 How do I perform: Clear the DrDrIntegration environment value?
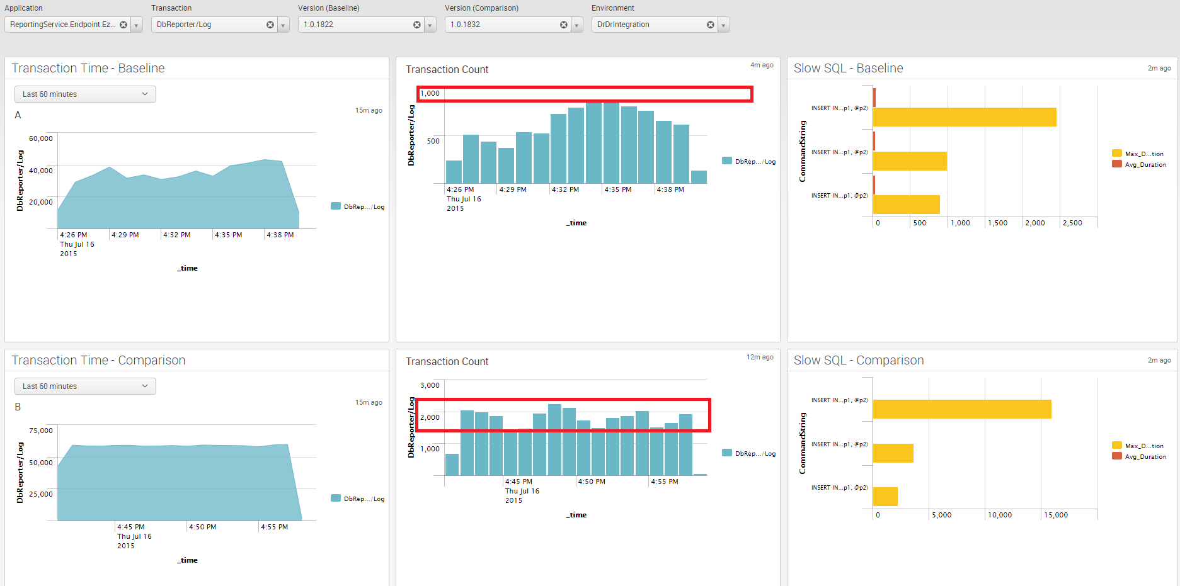click(x=711, y=25)
